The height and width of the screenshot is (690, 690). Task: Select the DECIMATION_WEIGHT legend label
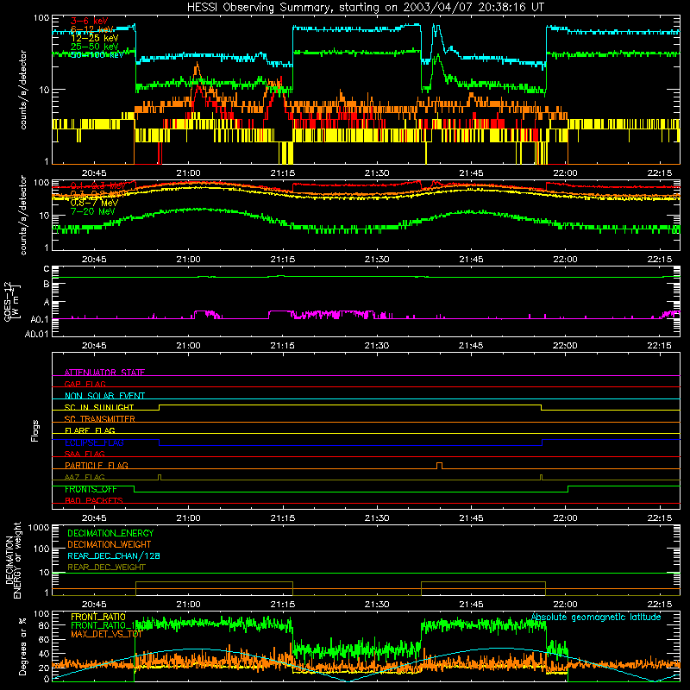(x=110, y=544)
